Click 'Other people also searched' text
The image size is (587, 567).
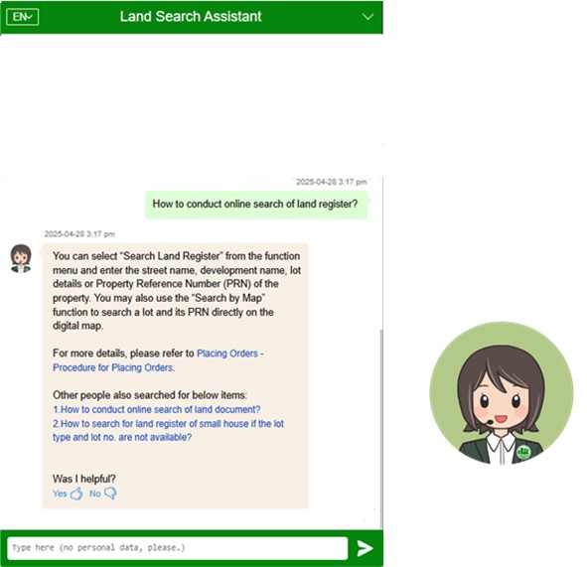tap(150, 395)
